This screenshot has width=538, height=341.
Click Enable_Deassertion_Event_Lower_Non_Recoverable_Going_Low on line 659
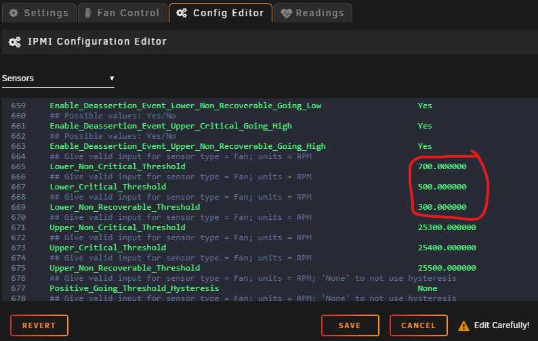pos(185,106)
